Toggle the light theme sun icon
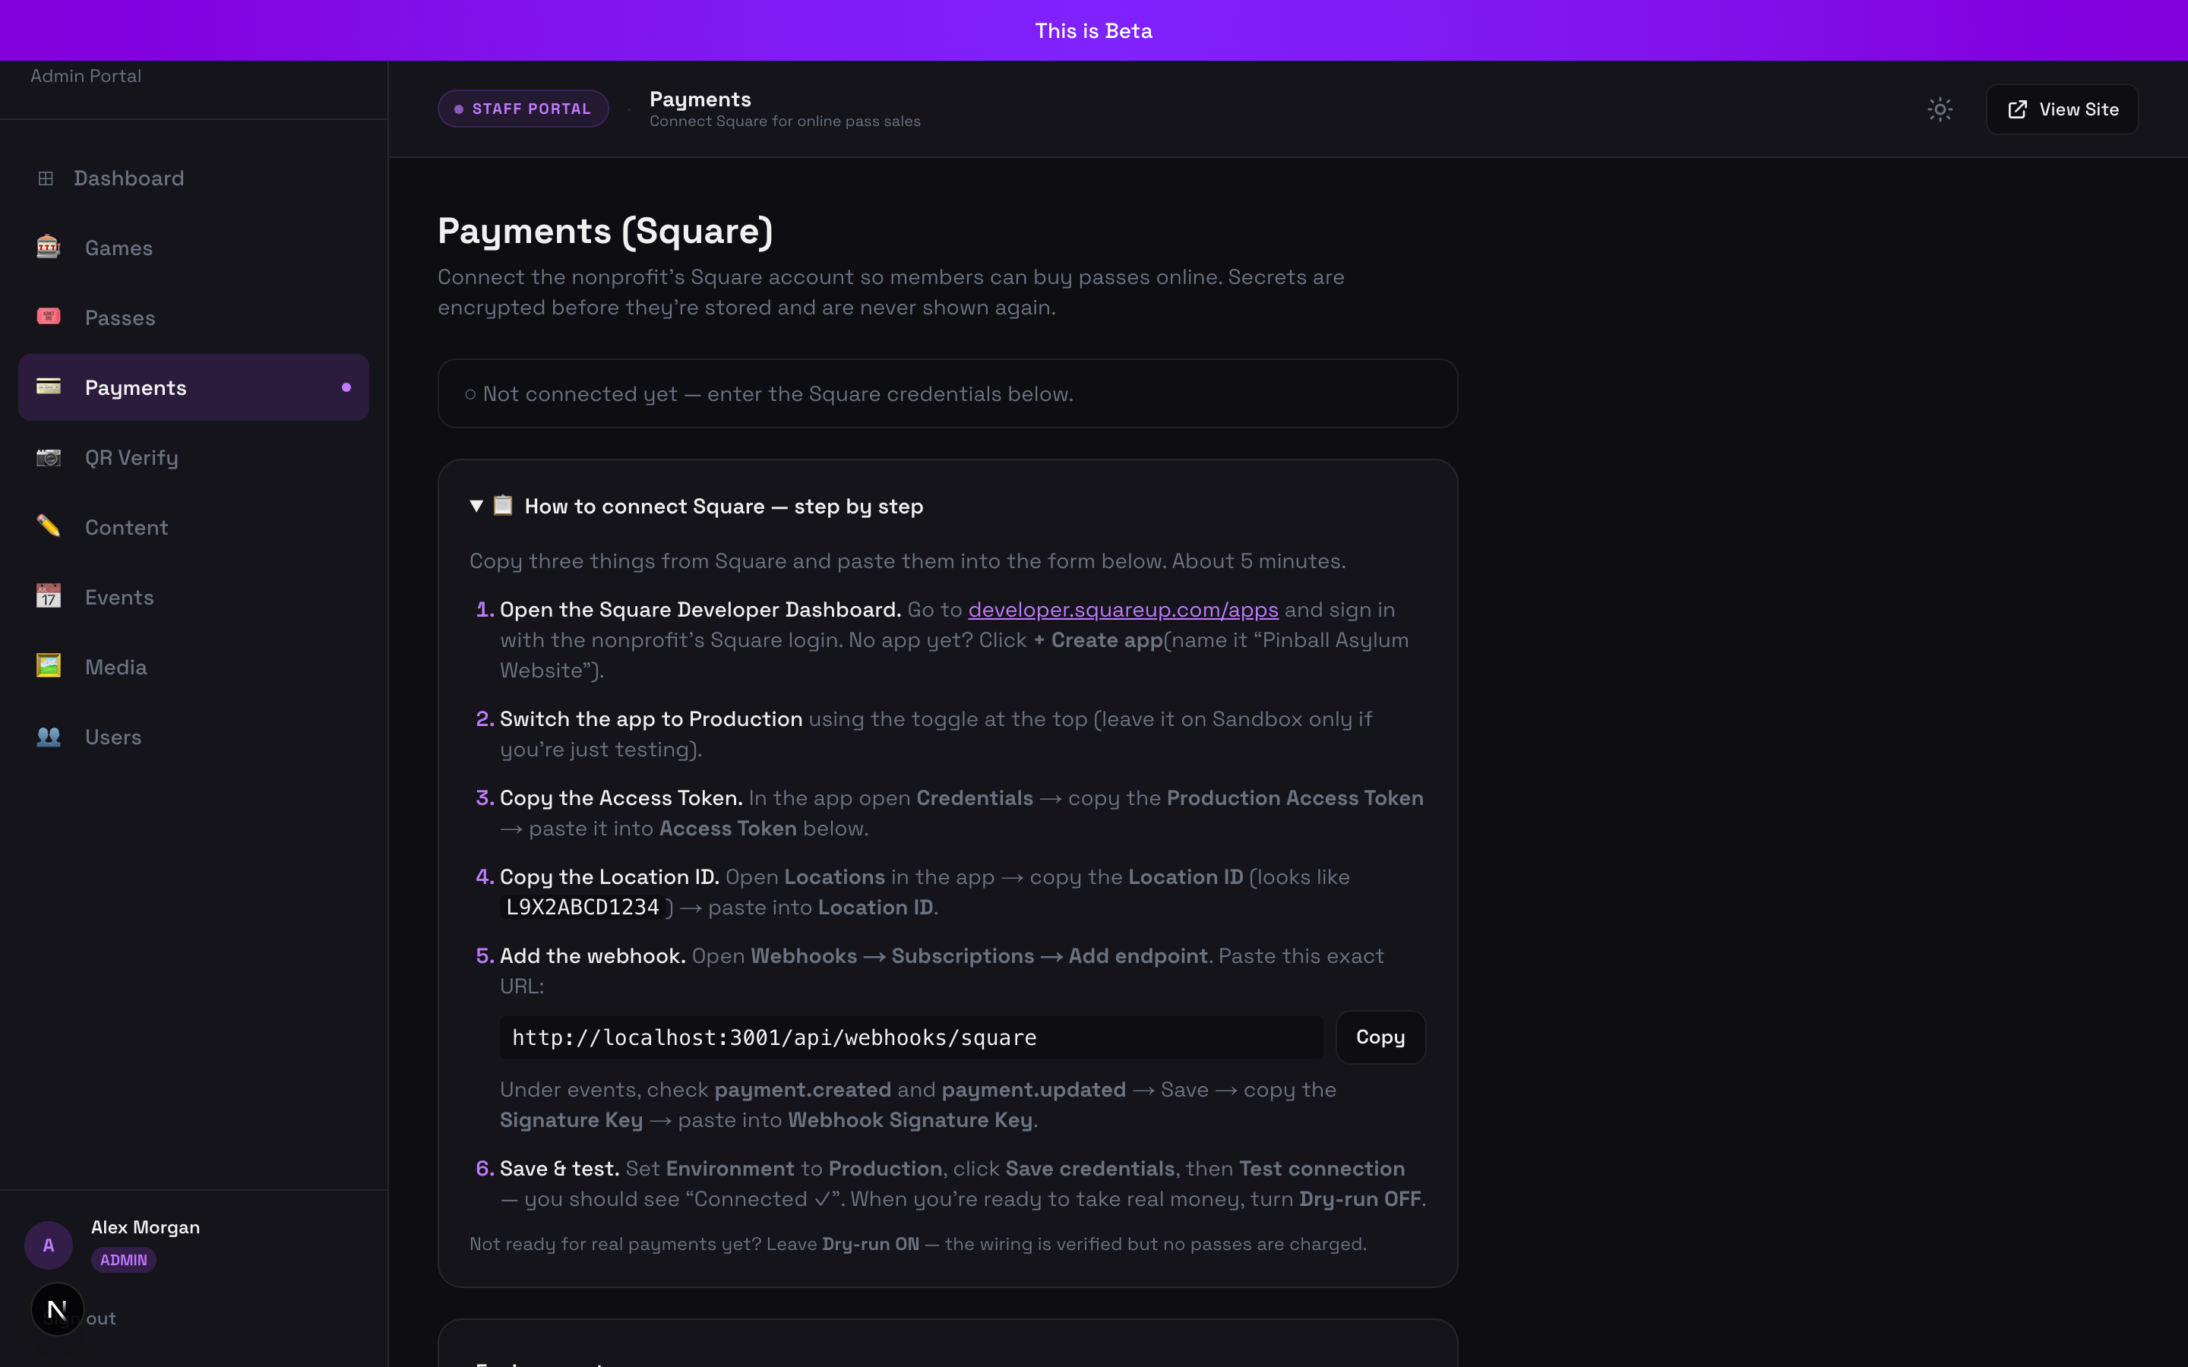2188x1367 pixels. 1940,109
